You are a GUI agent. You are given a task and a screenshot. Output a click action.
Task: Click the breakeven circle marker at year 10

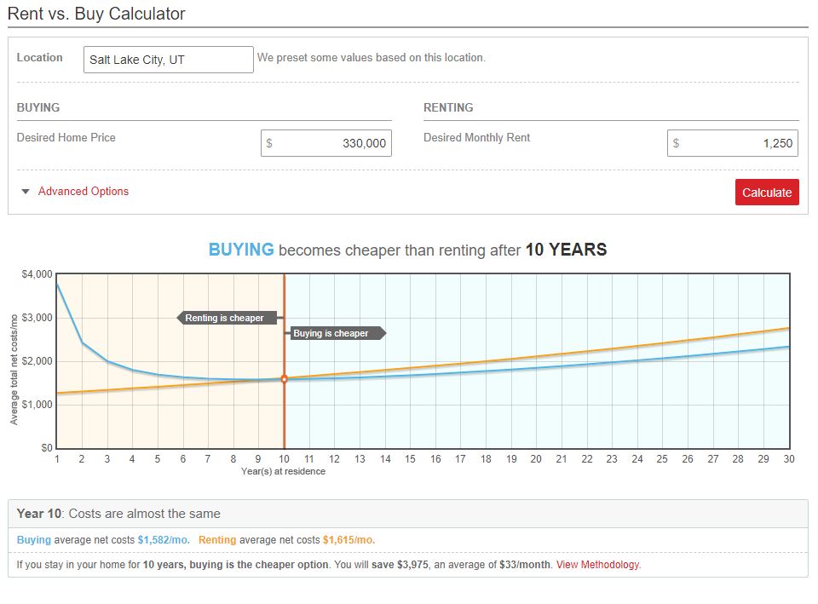pos(284,379)
